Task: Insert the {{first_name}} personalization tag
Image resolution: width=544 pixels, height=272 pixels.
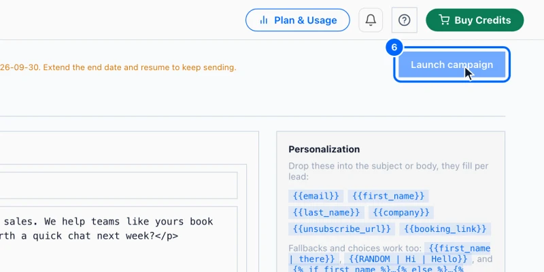Action: (x=388, y=196)
